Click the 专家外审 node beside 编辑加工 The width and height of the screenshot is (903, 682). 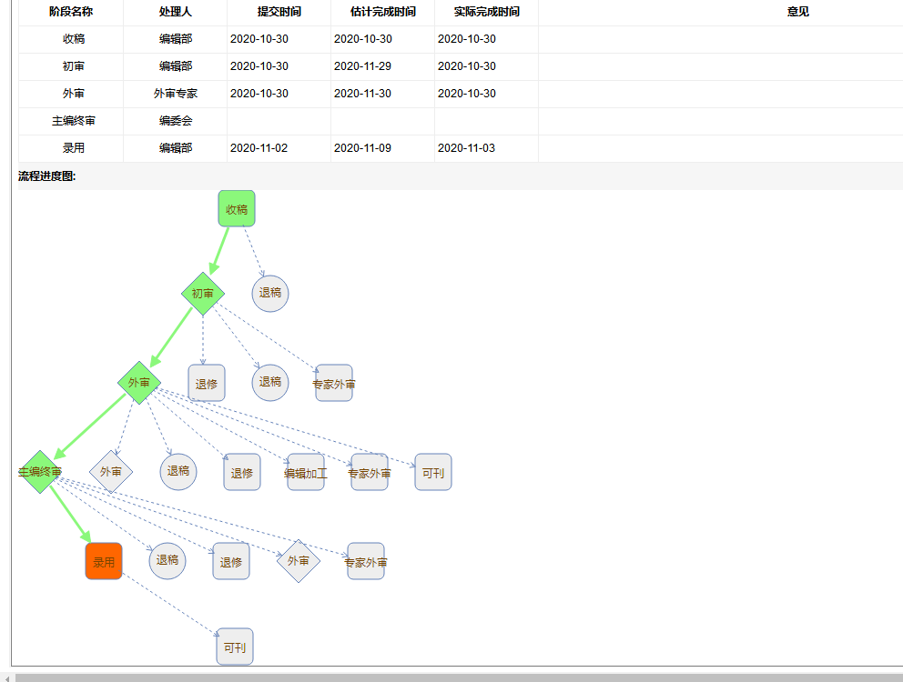[x=370, y=472]
